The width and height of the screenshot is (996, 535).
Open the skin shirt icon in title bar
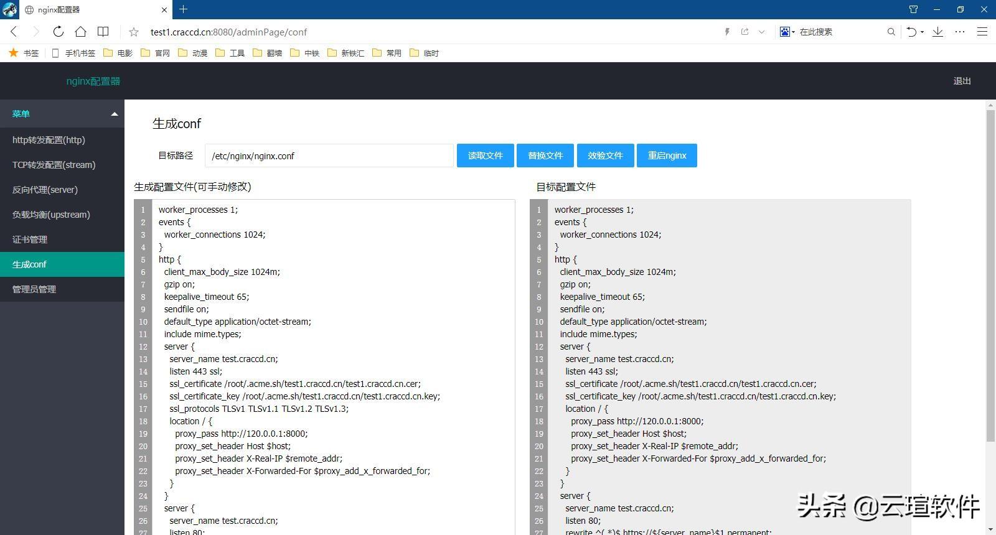(913, 9)
